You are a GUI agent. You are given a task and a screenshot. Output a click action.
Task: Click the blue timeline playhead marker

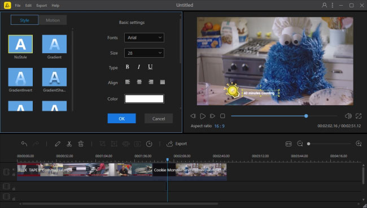tap(167, 159)
